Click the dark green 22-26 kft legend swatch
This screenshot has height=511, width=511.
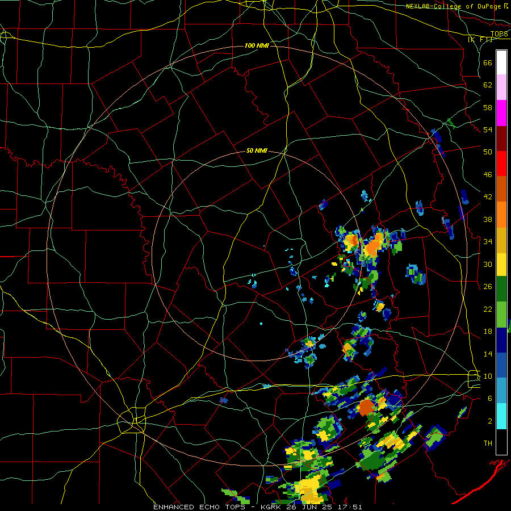click(501, 289)
